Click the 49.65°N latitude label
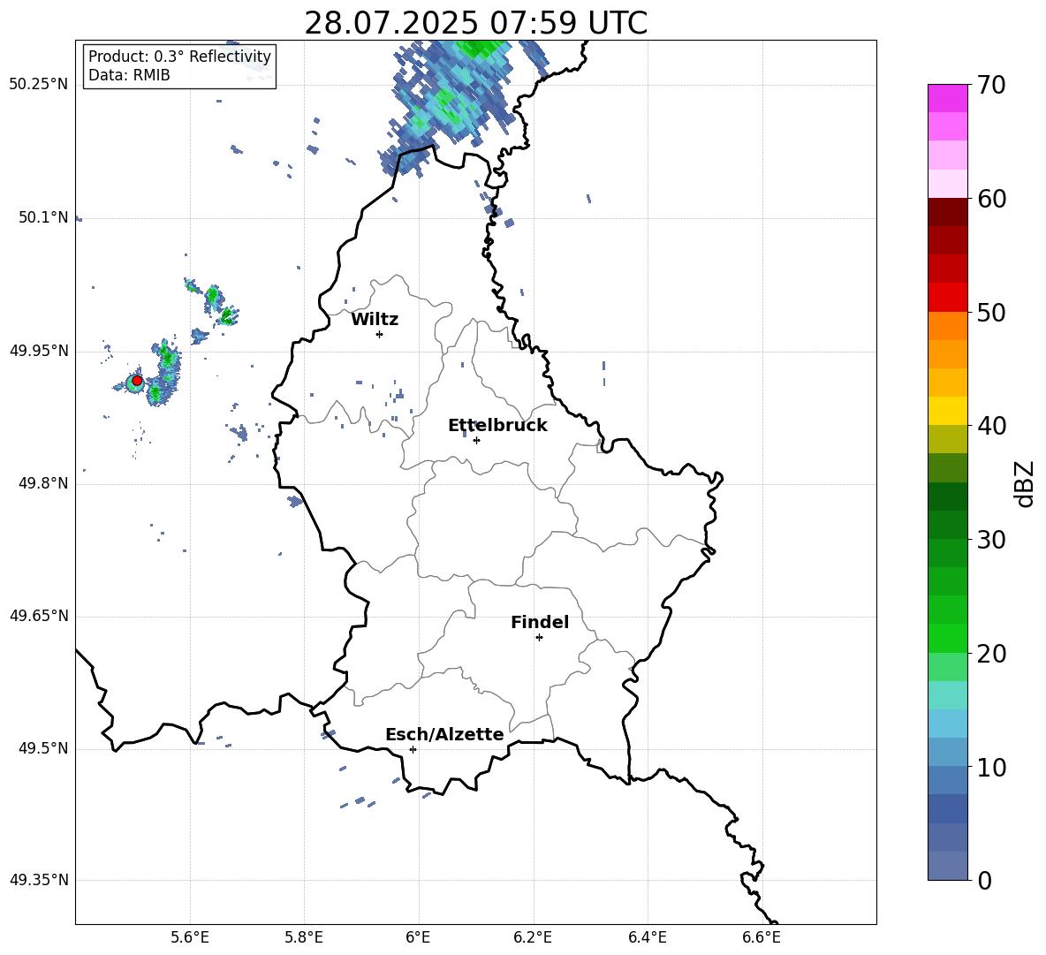This screenshot has height=955, width=1046. point(39,616)
